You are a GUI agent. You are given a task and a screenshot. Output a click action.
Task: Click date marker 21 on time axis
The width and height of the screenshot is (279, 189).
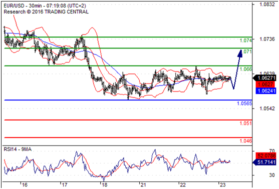[143, 185]
